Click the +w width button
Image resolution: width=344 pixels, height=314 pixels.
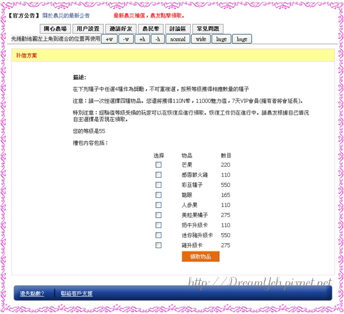coord(109,39)
